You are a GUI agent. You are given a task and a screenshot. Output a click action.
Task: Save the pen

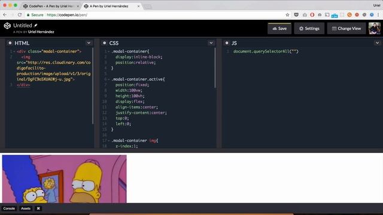[279, 29]
